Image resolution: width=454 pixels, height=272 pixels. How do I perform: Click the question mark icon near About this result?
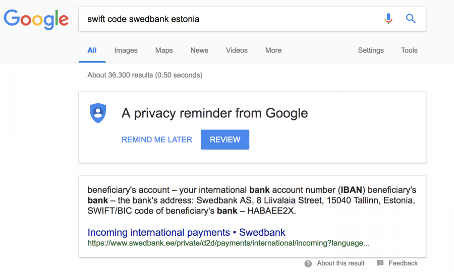pyautogui.click(x=308, y=263)
